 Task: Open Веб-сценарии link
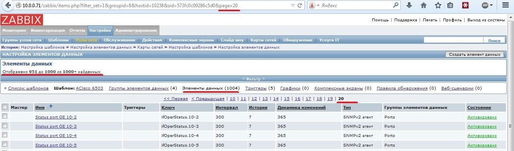click(x=457, y=88)
